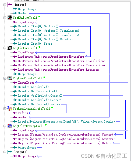This screenshot has width=131, height=161.
Task: Select Results.GetCircularArc() terminal
Action: (37, 91)
